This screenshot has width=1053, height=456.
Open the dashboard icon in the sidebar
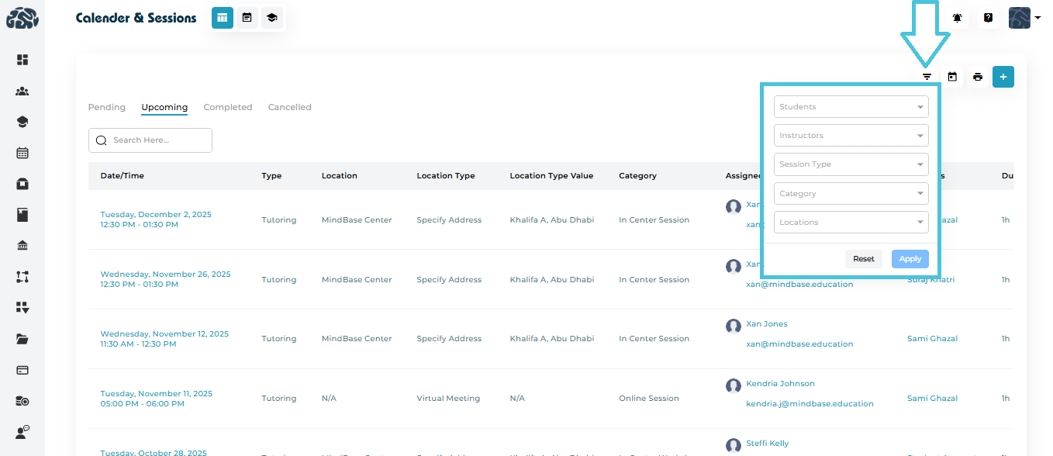[22, 60]
